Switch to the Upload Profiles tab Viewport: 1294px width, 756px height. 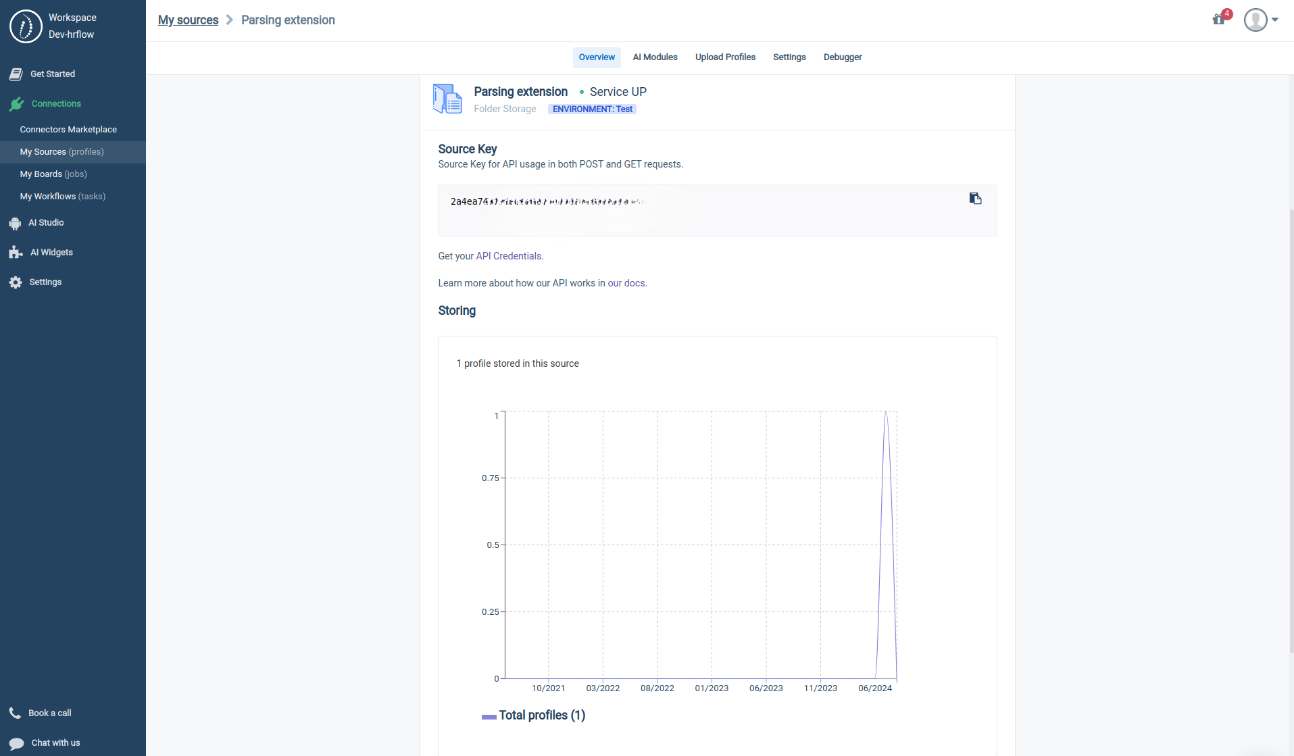tap(724, 57)
